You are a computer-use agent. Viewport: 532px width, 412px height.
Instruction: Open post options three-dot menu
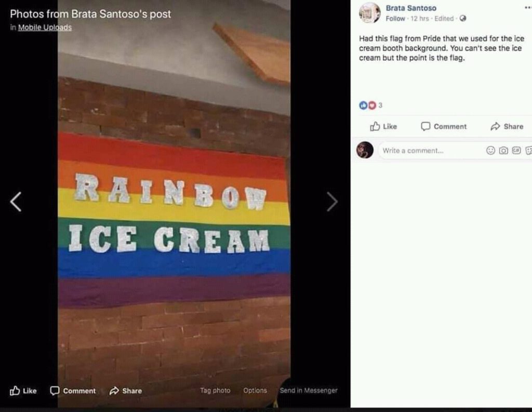528,7
